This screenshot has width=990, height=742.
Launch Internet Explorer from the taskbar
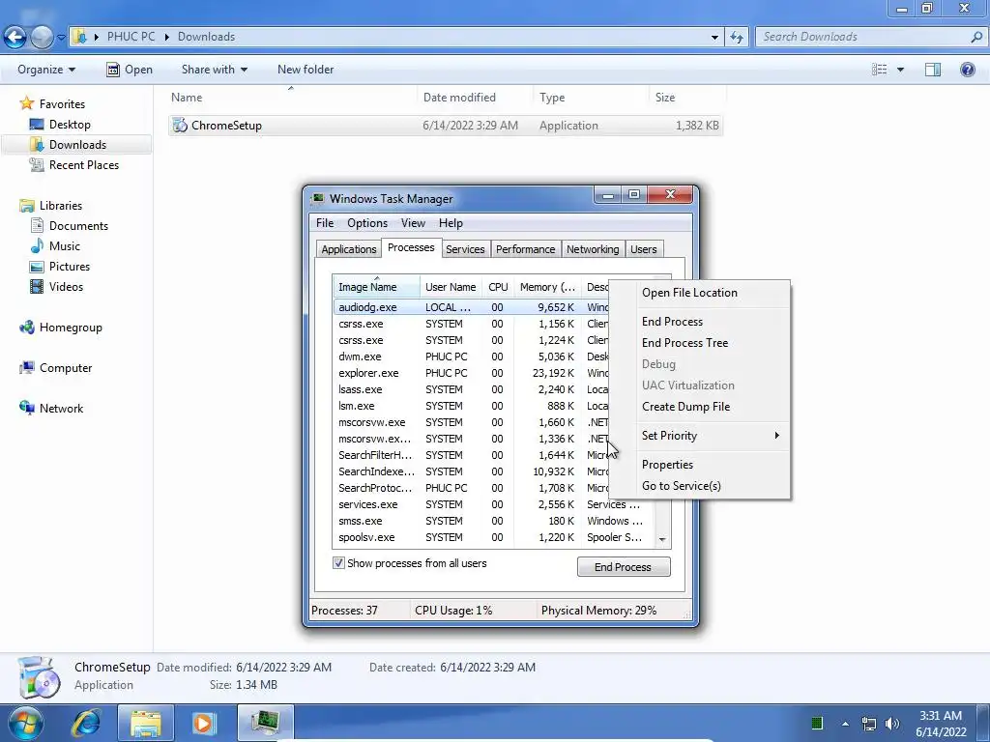[x=86, y=723]
